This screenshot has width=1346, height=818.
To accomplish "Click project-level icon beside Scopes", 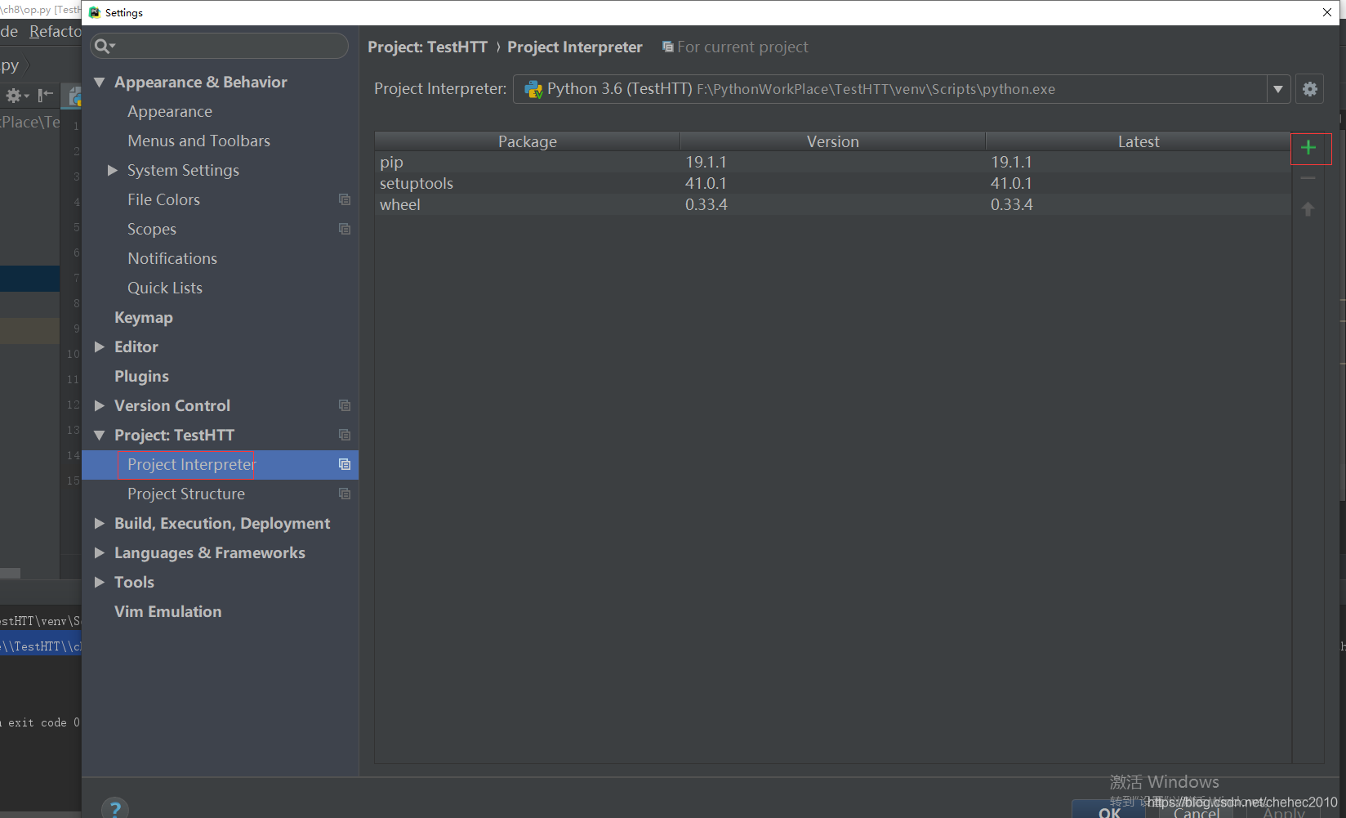I will pyautogui.click(x=345, y=229).
